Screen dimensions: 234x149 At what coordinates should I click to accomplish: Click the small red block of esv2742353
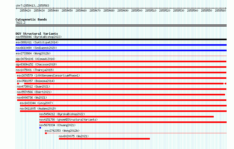(x=46, y=133)
